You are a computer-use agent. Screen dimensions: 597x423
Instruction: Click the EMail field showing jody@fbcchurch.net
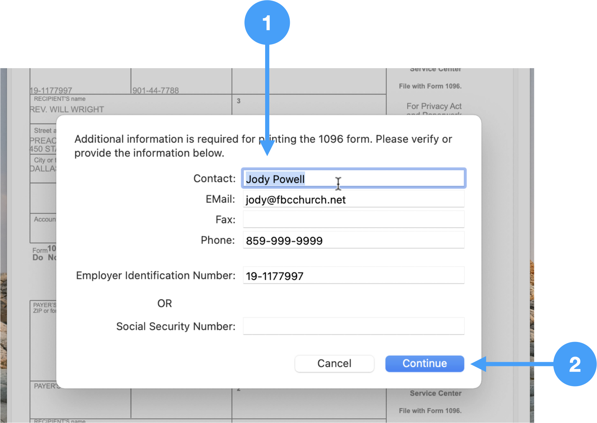[x=353, y=199]
